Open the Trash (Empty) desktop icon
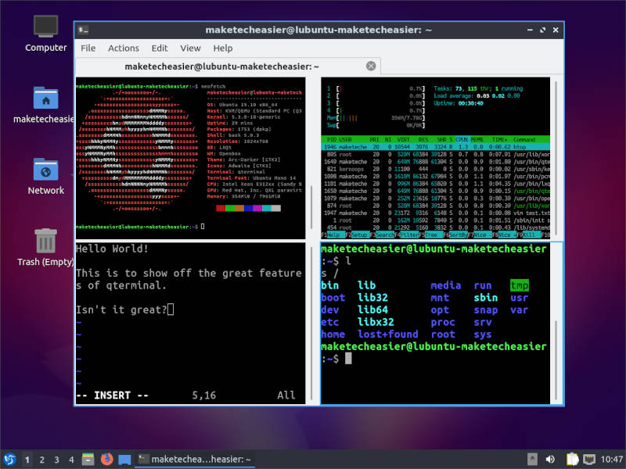The width and height of the screenshot is (626, 469). click(x=45, y=238)
